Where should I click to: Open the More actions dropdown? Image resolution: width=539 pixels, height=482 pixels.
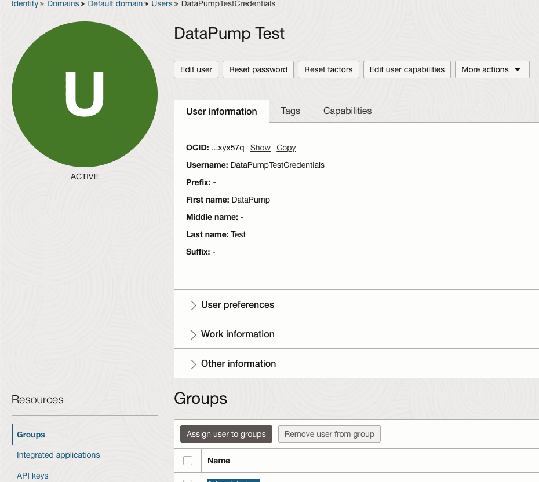point(492,69)
